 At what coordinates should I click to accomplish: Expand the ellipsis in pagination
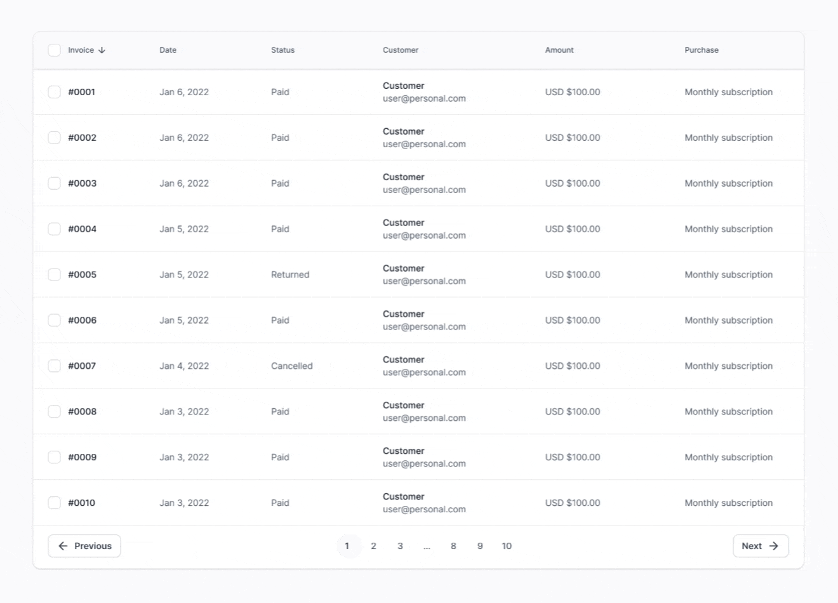point(427,546)
